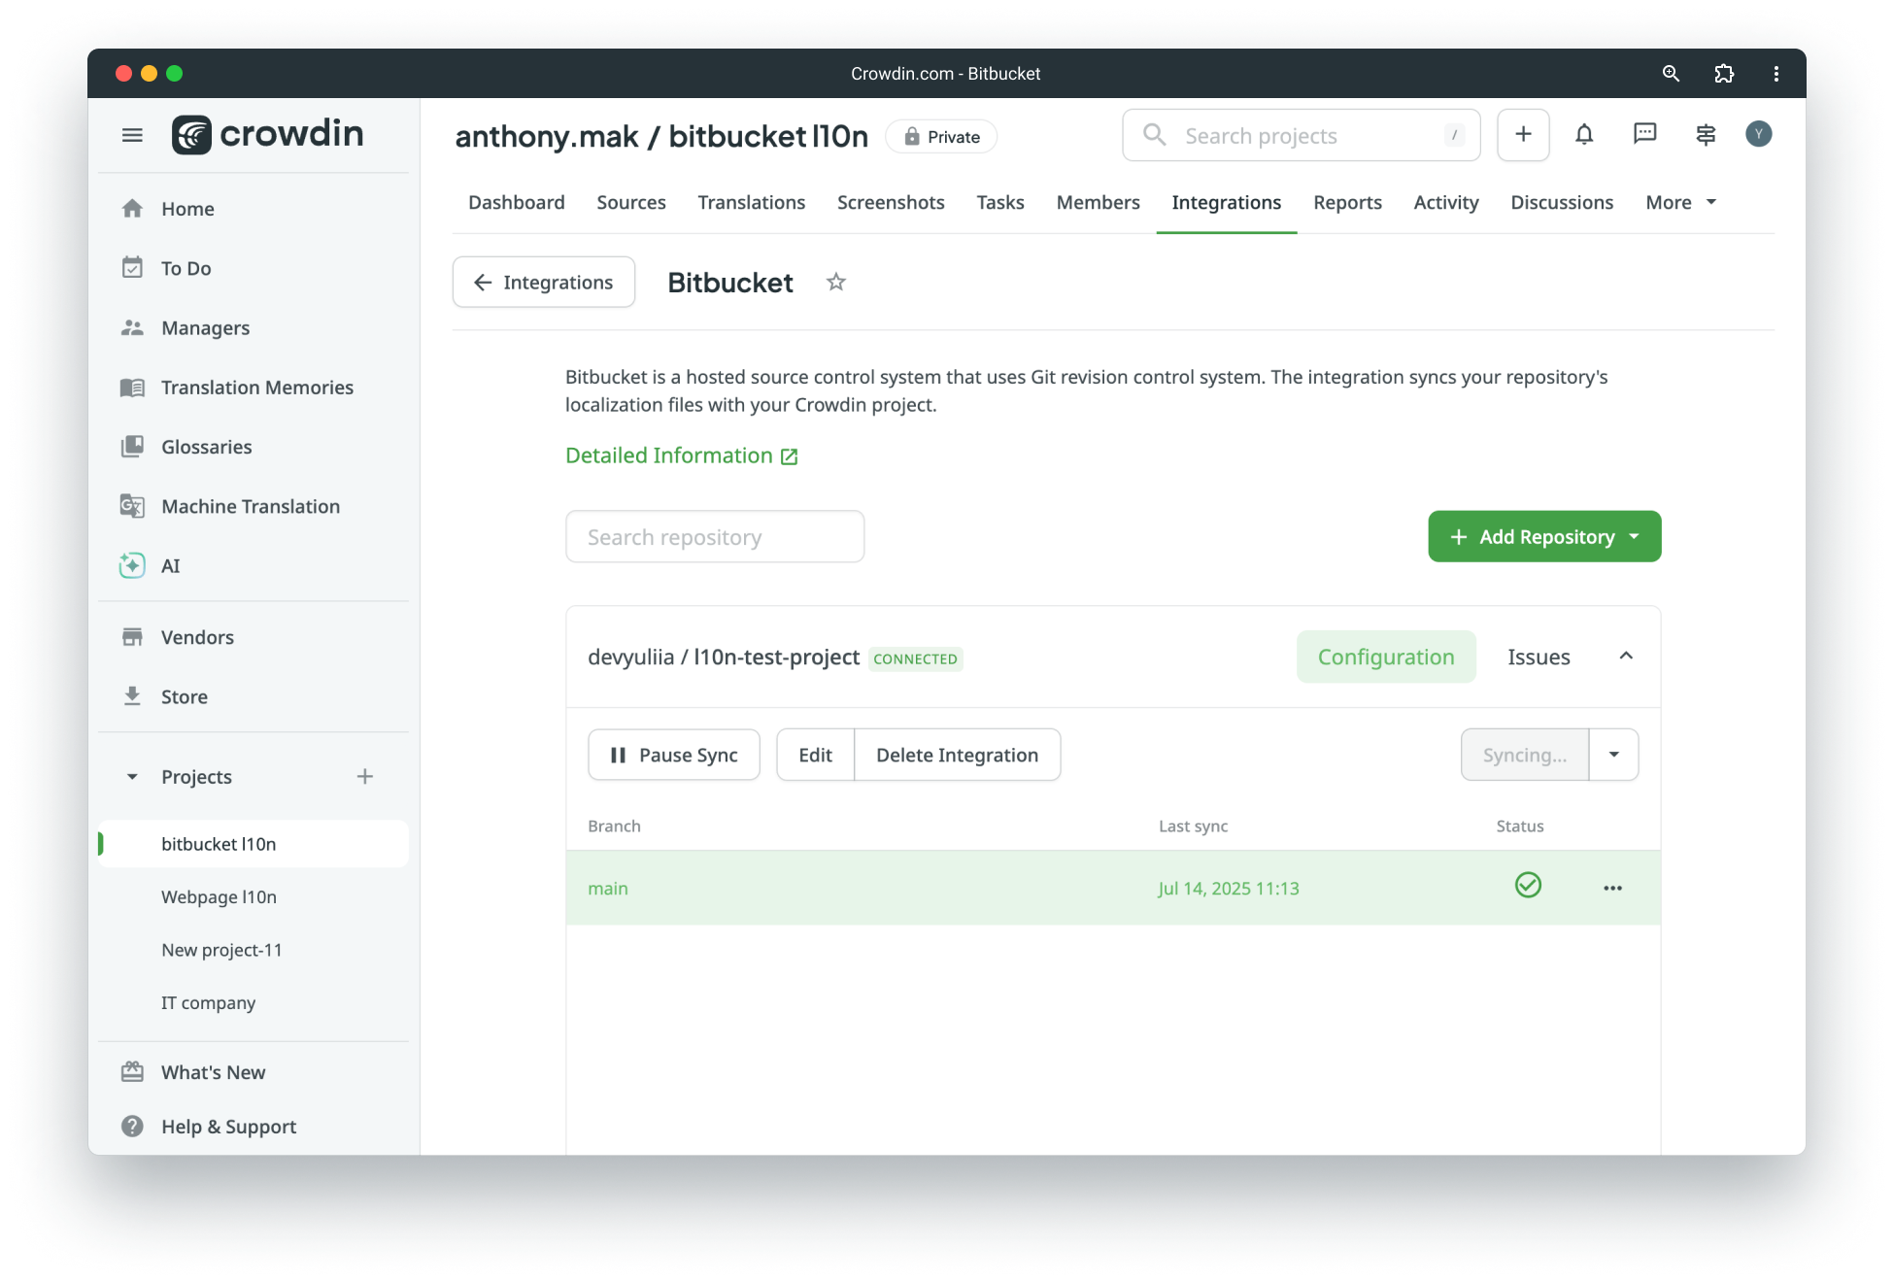1894x1282 pixels.
Task: Open Glossaries section
Action: [206, 447]
